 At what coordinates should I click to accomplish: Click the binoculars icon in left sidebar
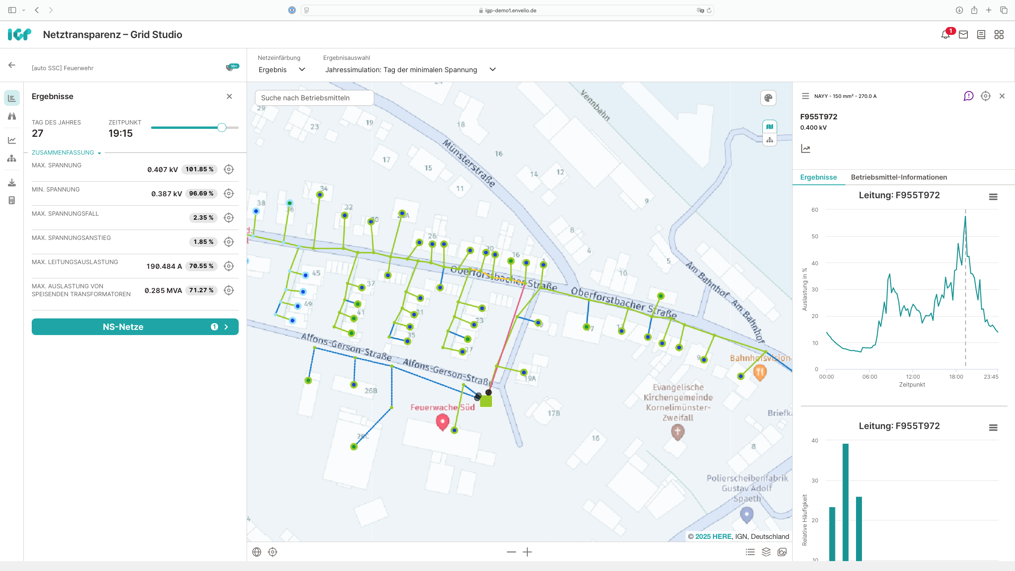click(x=12, y=116)
